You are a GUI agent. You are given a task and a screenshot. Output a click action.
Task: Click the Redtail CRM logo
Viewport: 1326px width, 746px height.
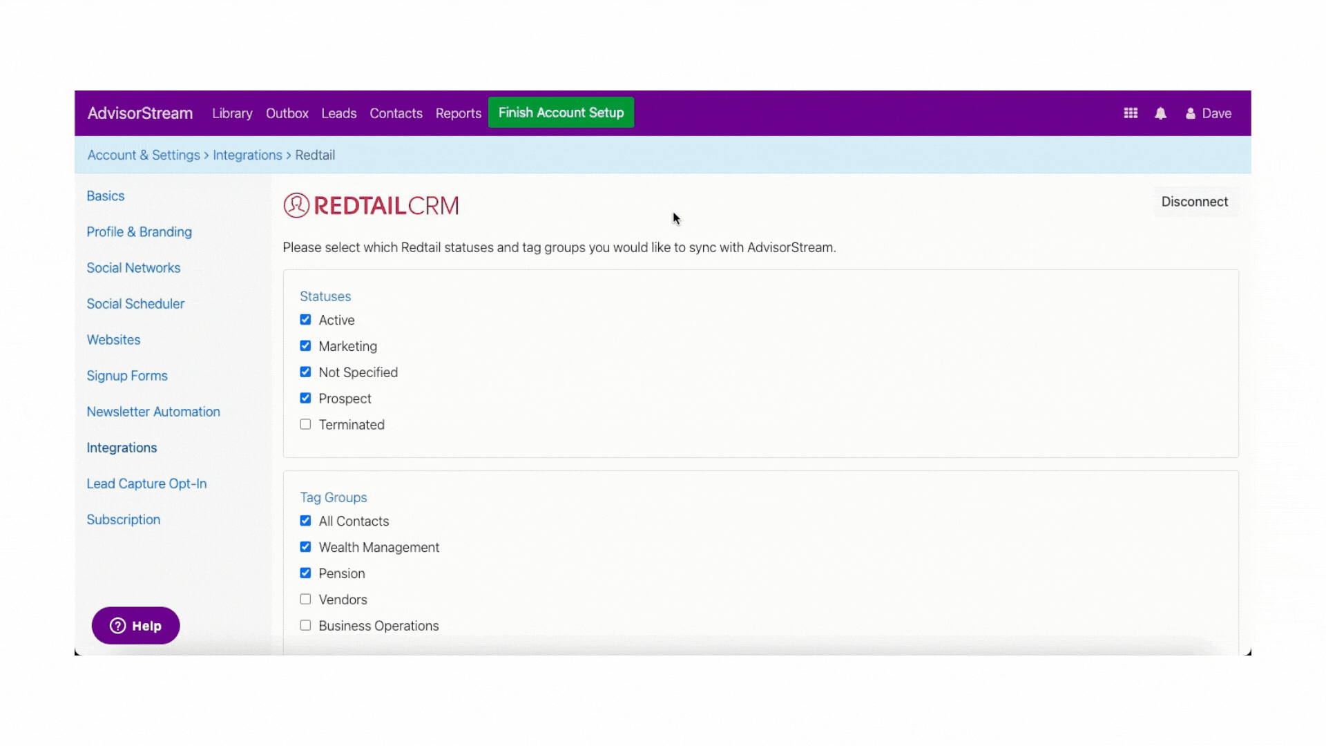coord(371,206)
